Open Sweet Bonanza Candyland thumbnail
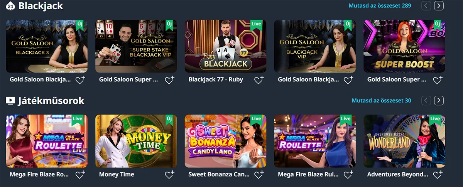This screenshot has width=463, height=187. click(225, 141)
